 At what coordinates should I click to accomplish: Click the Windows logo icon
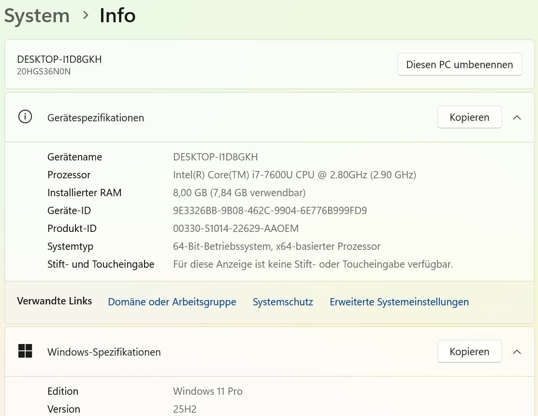click(25, 351)
